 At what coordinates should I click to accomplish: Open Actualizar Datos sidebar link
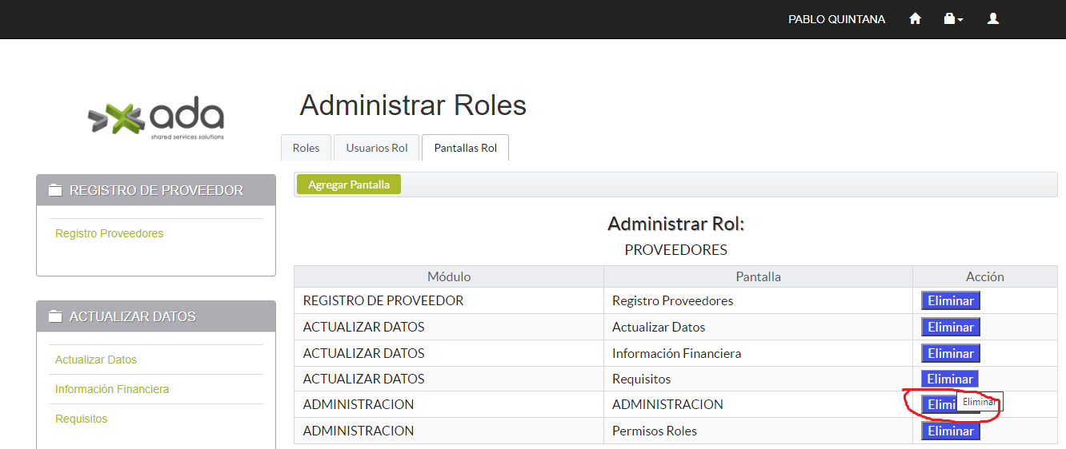95,360
